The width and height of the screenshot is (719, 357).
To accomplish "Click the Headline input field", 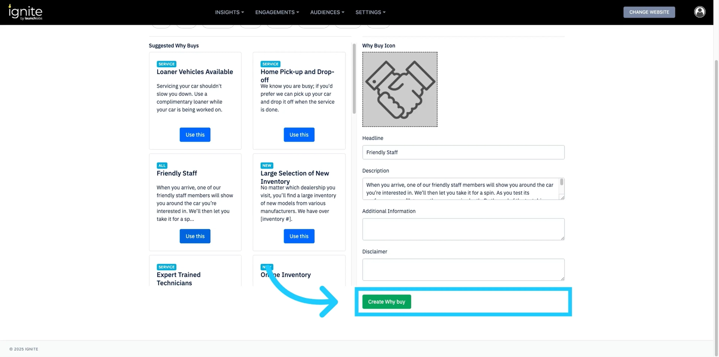I will click(463, 152).
